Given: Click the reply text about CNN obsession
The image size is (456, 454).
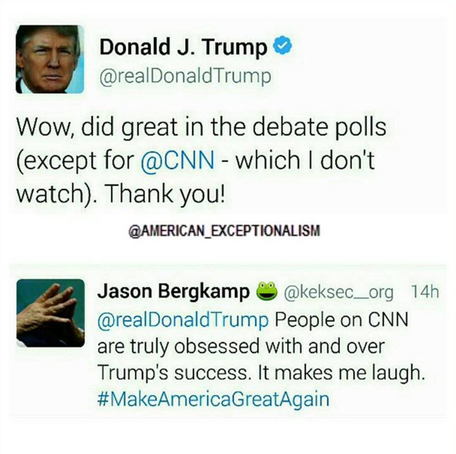Looking at the screenshot, I should (261, 346).
